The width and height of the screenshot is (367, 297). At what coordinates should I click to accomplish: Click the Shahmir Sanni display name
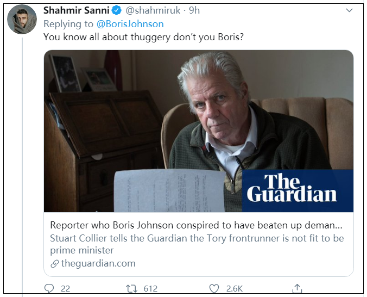[x=76, y=10]
